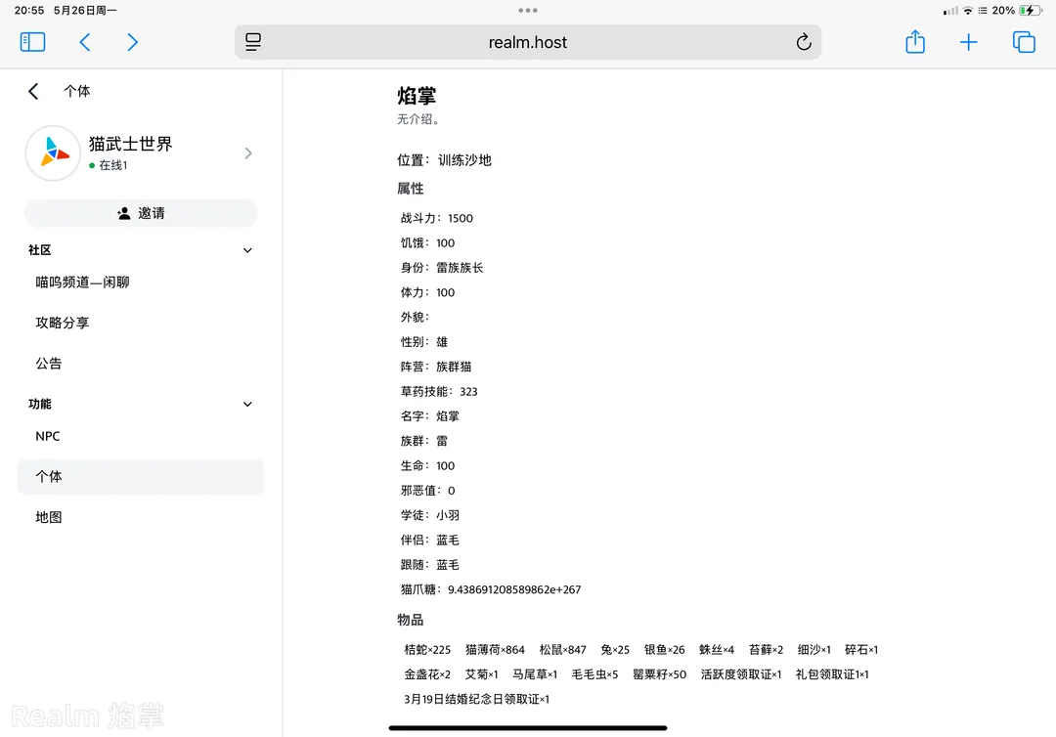Click the 焰掌 page heading
Viewport: 1056px width, 737px height.
pyautogui.click(x=417, y=96)
